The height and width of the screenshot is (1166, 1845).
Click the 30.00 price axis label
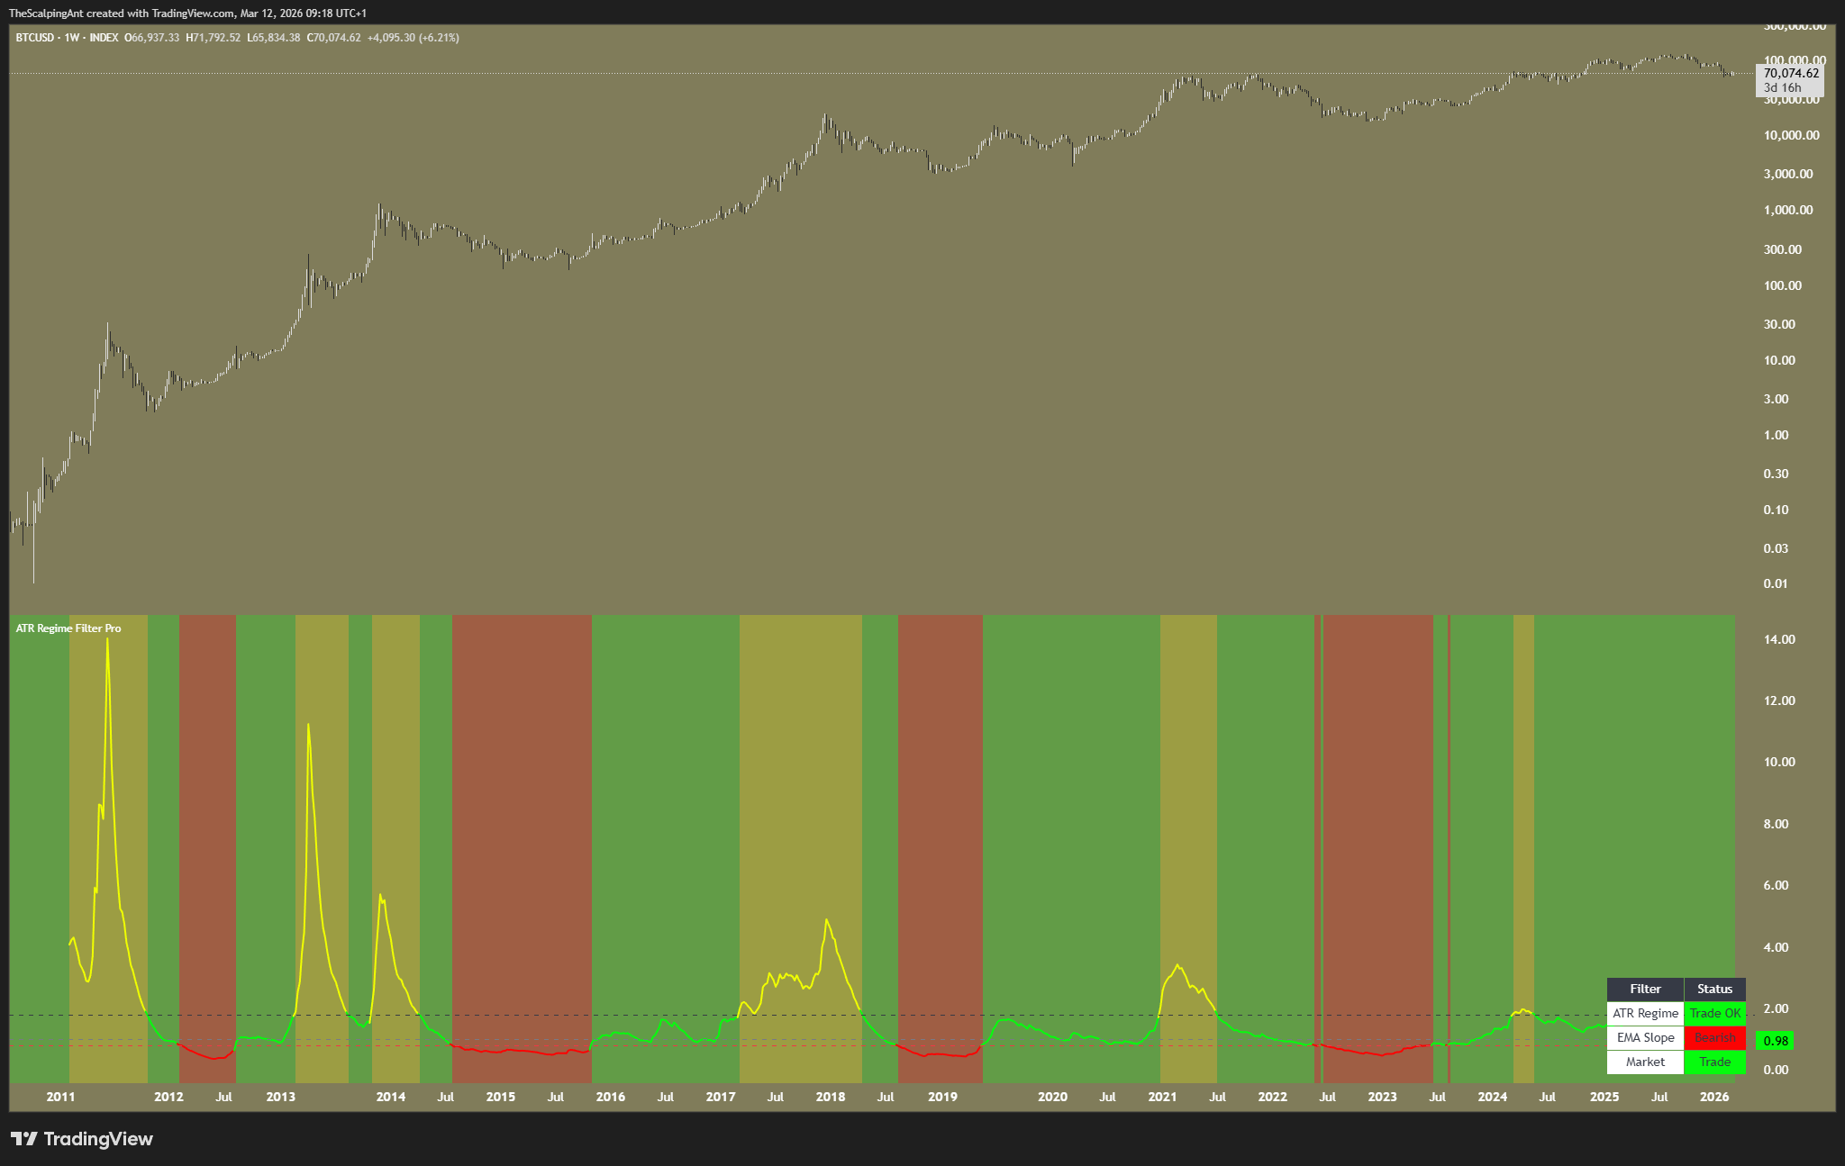[x=1779, y=324]
